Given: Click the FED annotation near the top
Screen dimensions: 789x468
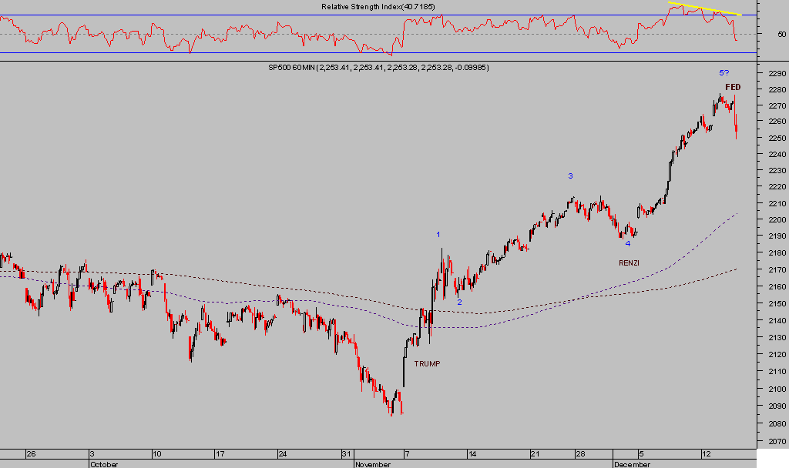Looking at the screenshot, I should click(x=733, y=87).
